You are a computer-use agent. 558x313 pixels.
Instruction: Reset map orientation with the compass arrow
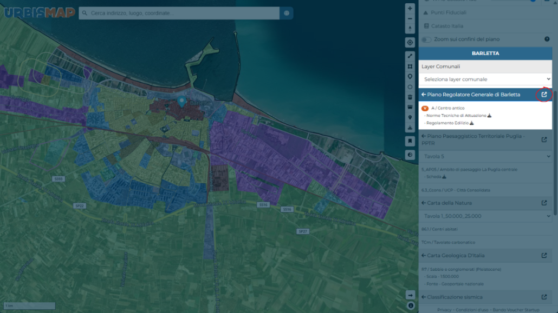click(410, 29)
